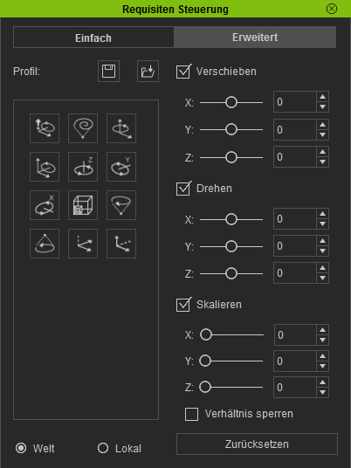Click the load profile folder icon
Screen dimensions: 351x468
[x=148, y=72]
